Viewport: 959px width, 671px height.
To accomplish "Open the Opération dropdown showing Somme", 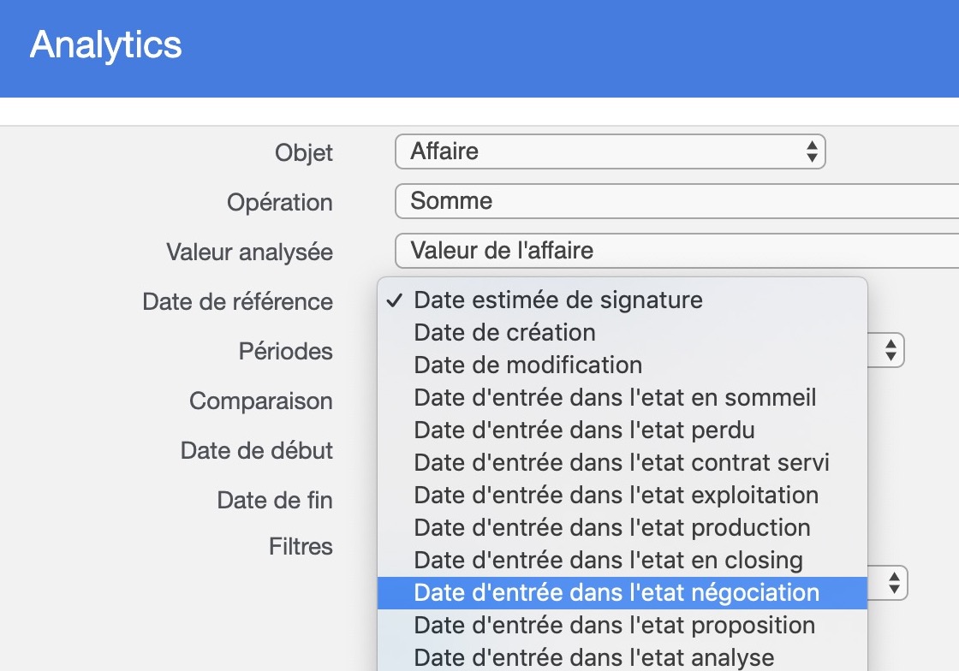I will [677, 201].
